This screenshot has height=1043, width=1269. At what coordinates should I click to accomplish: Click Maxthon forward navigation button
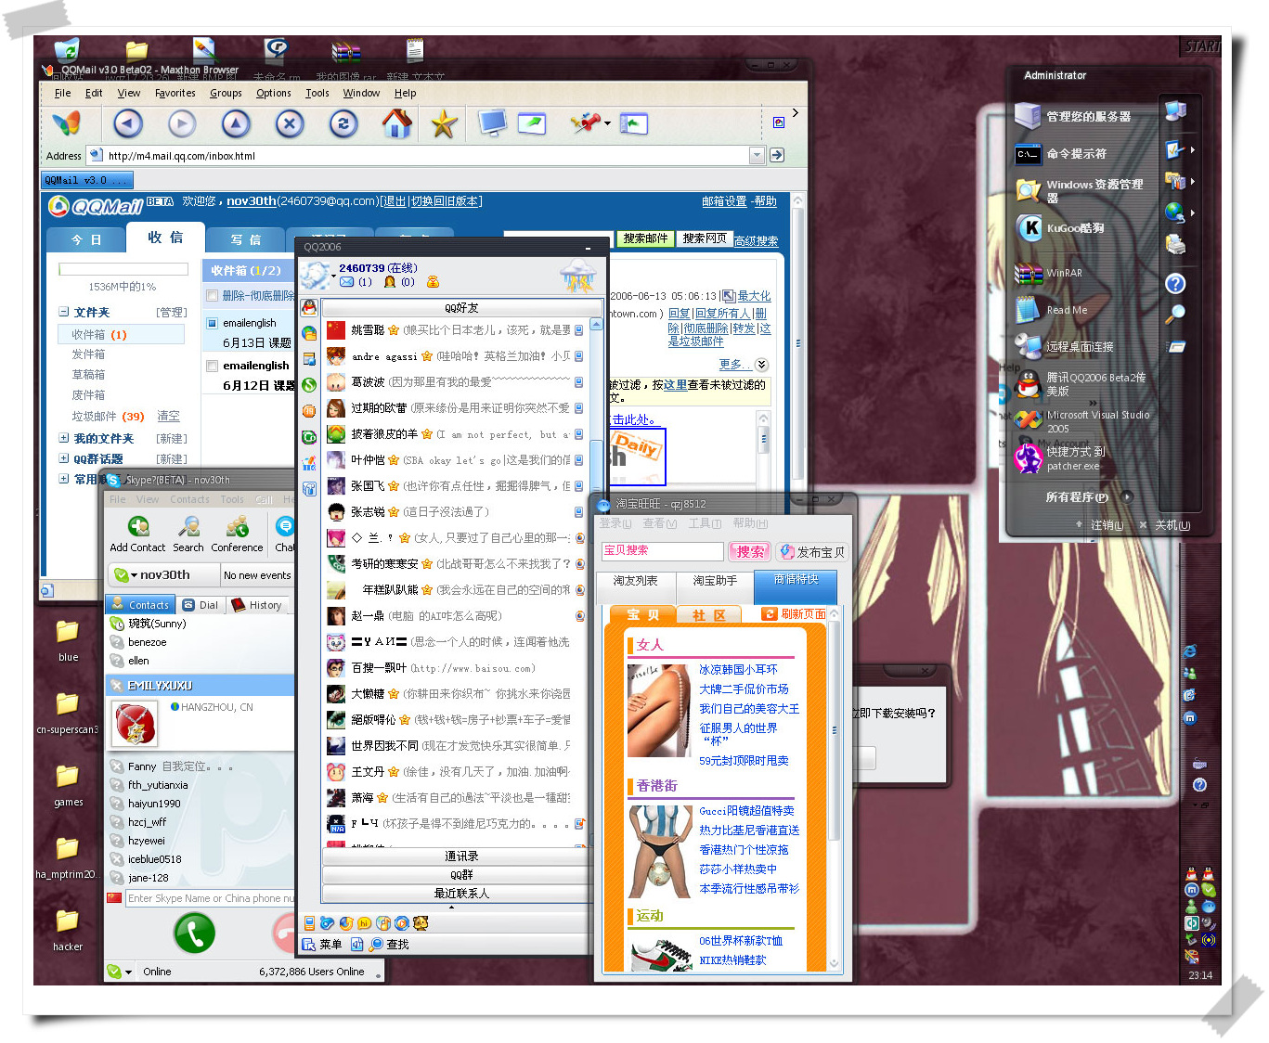pyautogui.click(x=182, y=123)
